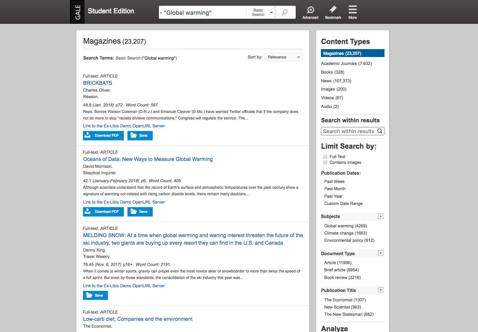
Task: Click the GALE logo
Action: (77, 12)
